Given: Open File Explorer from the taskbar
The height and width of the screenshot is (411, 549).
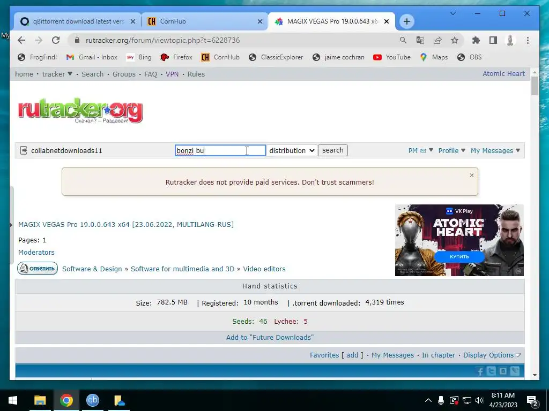Looking at the screenshot, I should pyautogui.click(x=40, y=400).
